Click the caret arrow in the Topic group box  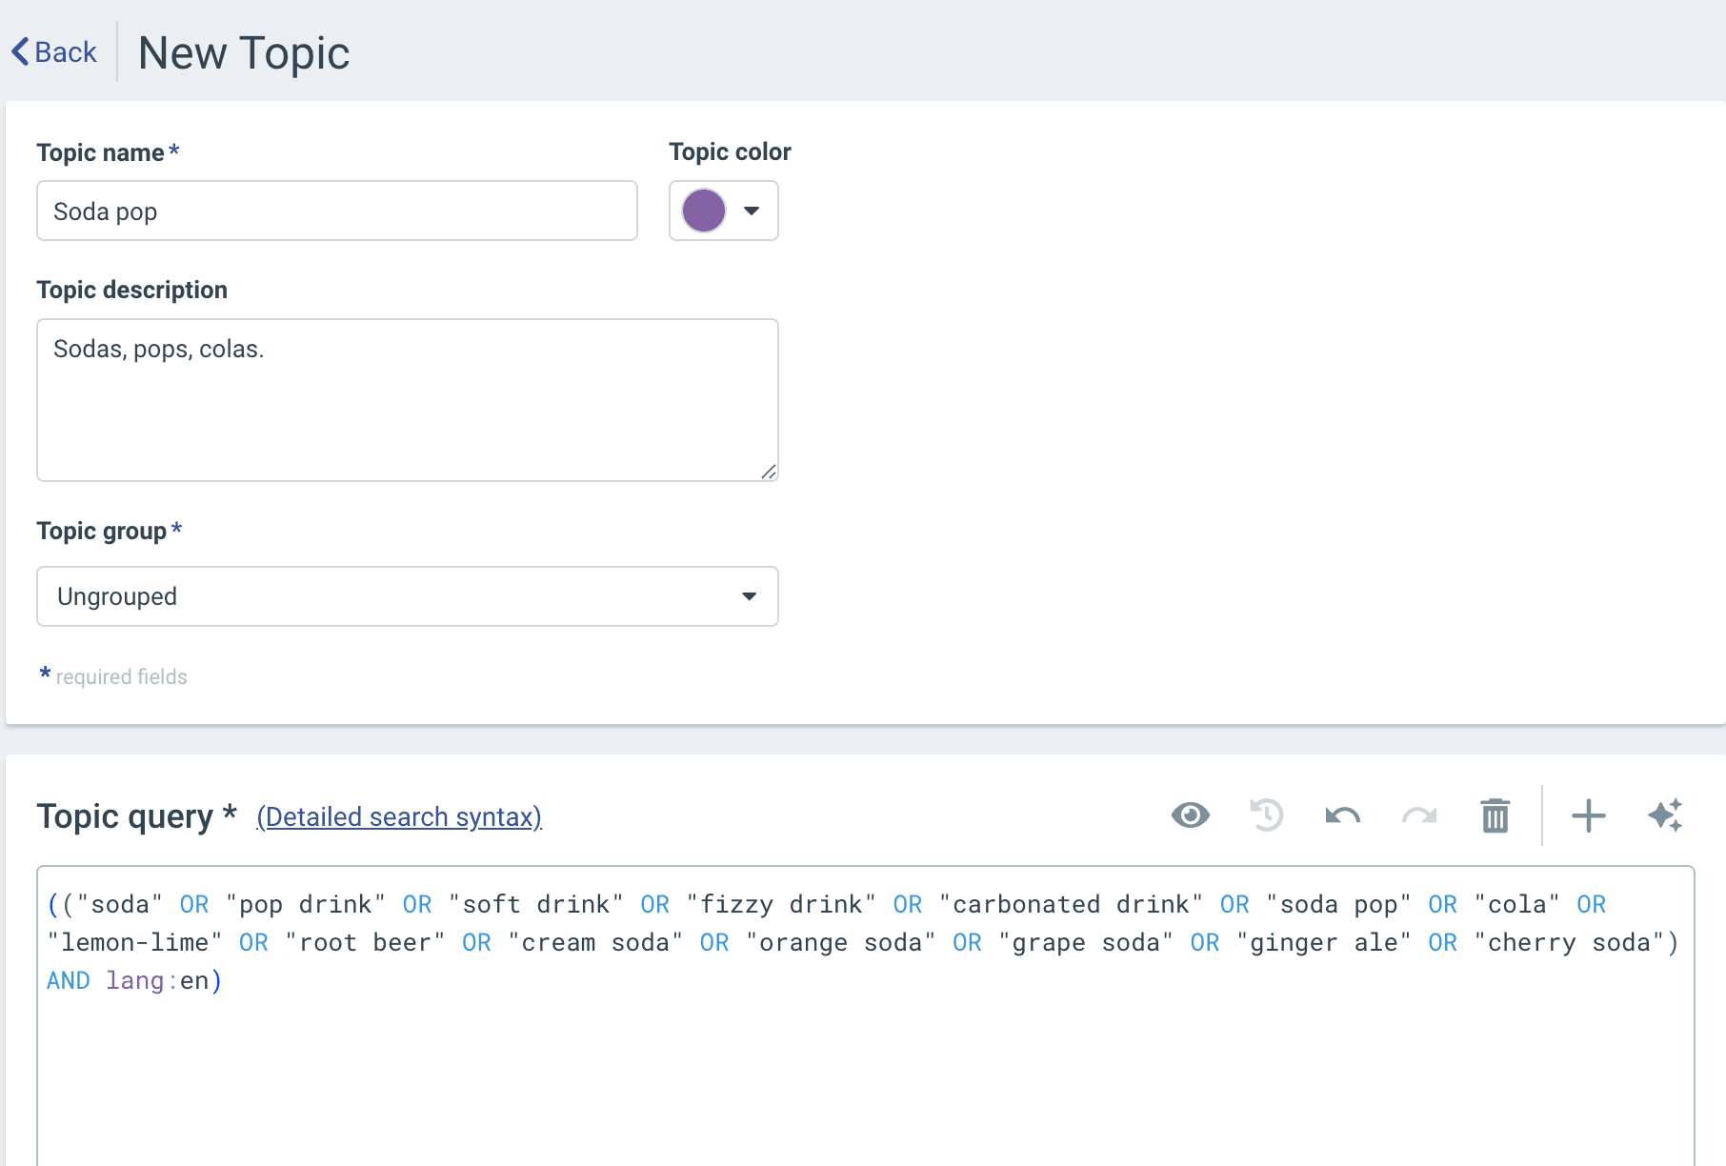(749, 596)
